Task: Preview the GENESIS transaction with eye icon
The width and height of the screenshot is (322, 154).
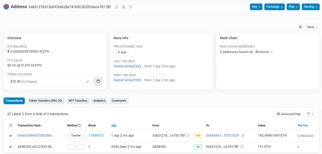Action: 11,147
